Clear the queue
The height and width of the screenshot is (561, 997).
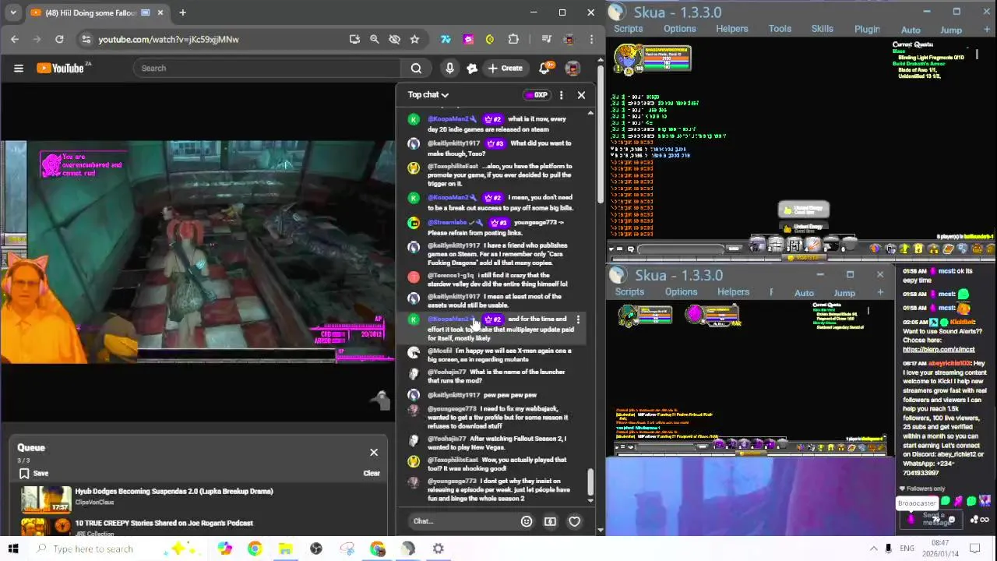point(372,473)
